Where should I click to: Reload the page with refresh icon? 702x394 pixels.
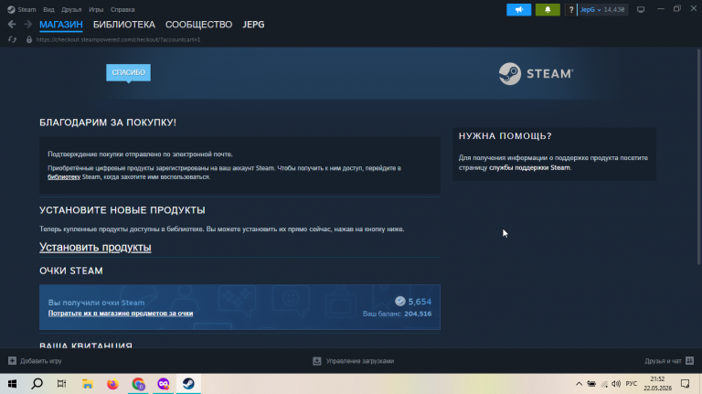coord(12,40)
